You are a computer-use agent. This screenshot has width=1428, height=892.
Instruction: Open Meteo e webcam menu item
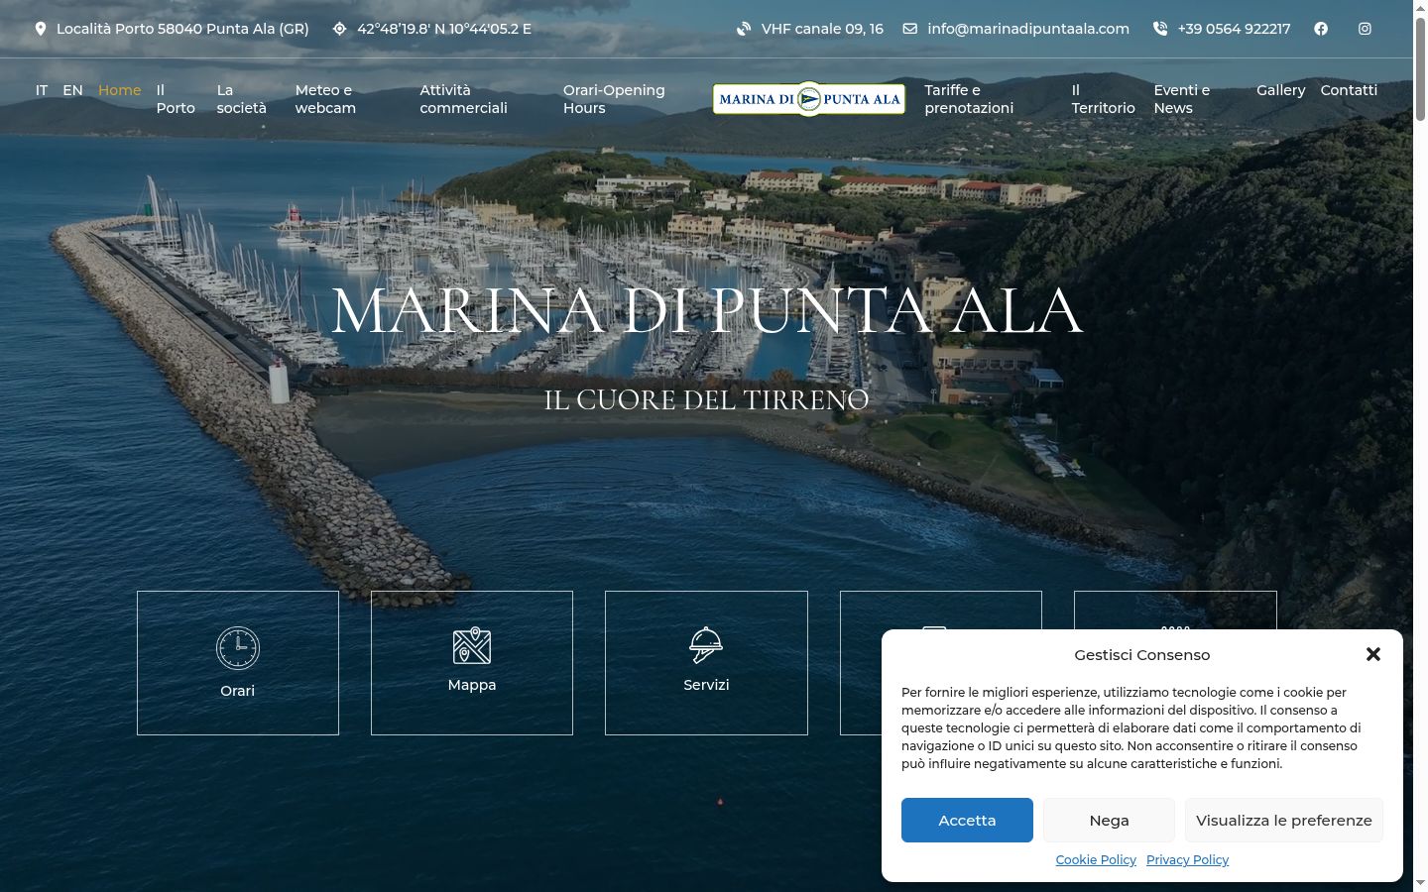point(325,99)
